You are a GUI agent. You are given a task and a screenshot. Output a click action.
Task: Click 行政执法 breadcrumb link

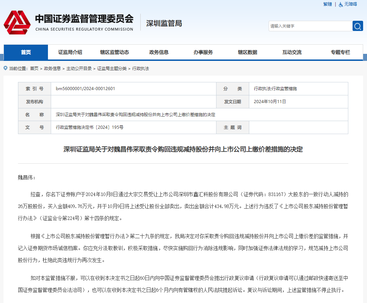[x=141, y=69]
